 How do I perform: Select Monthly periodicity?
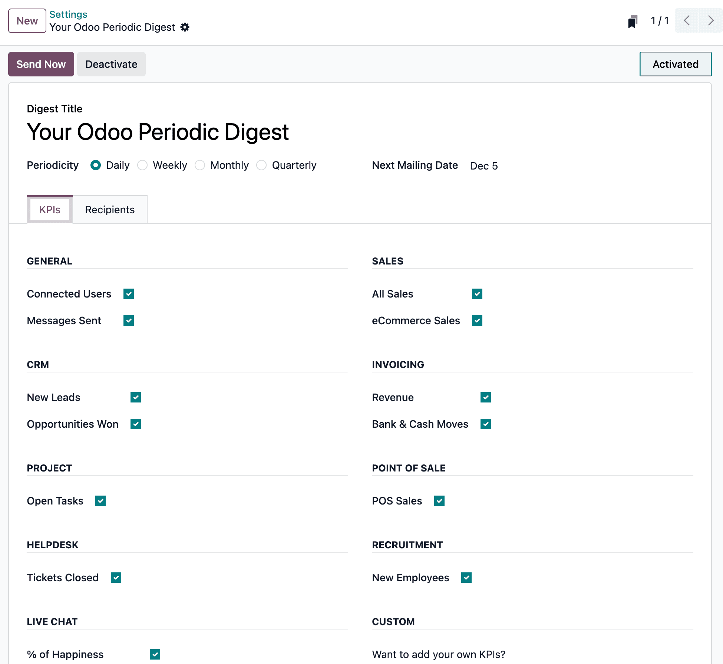point(200,165)
